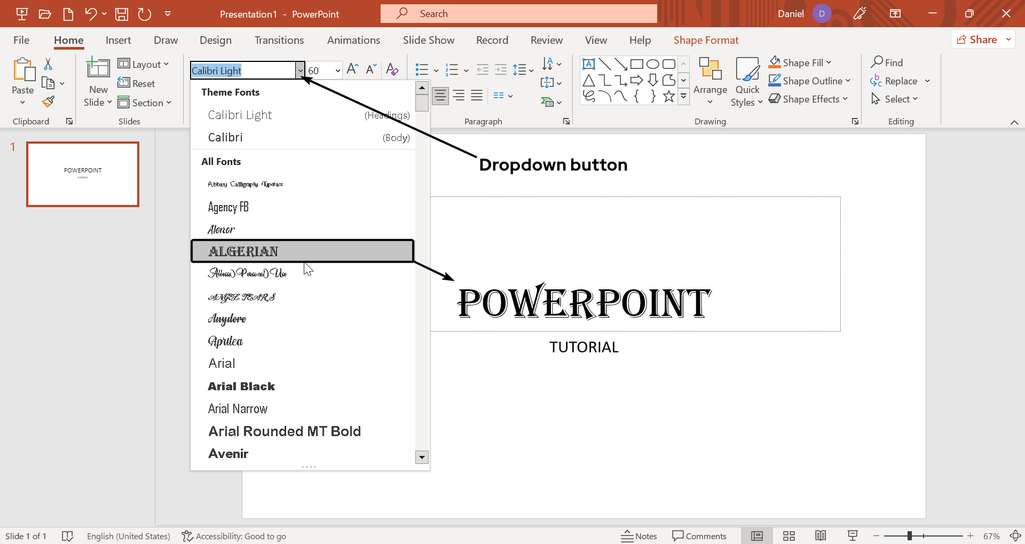Image resolution: width=1025 pixels, height=544 pixels.
Task: Toggle center paragraph alignment
Action: (x=440, y=96)
